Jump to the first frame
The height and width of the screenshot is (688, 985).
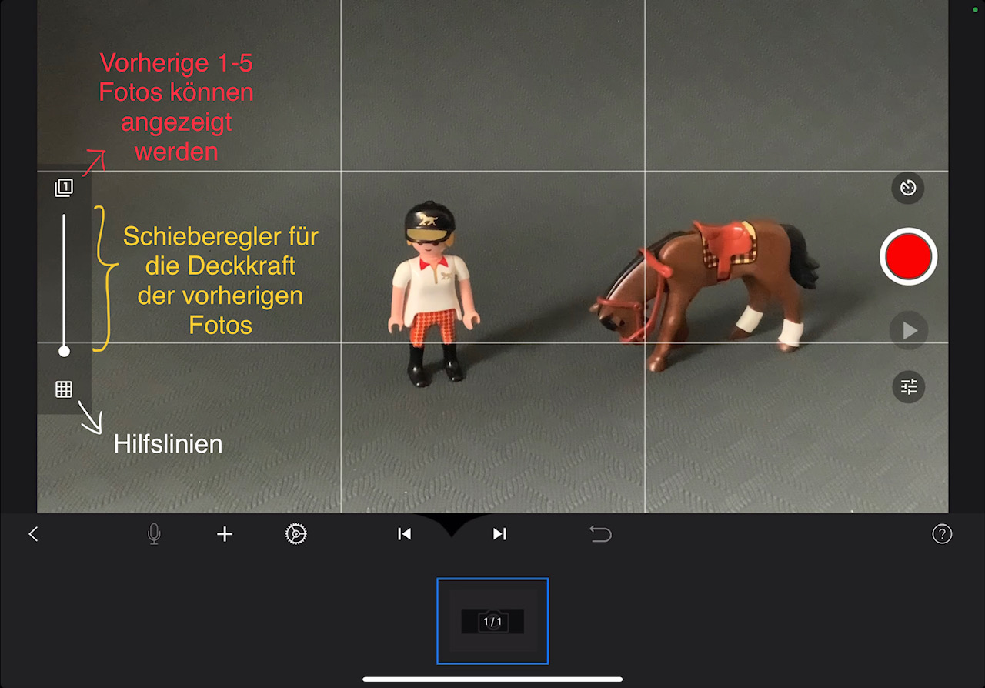tap(405, 534)
